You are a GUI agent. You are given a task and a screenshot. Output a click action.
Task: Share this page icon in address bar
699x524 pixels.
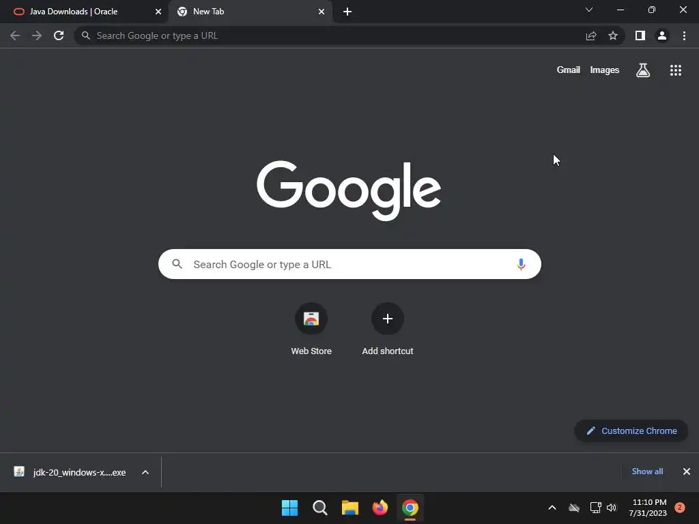coord(591,35)
